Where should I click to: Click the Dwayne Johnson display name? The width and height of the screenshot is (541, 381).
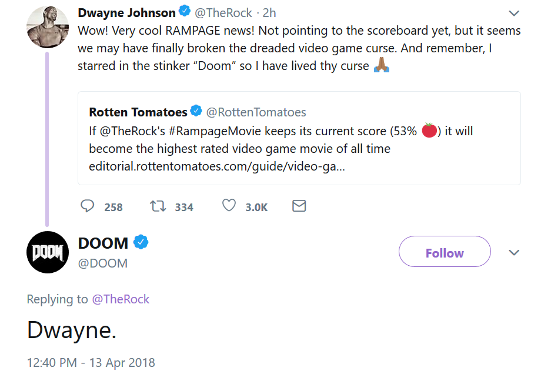pos(126,13)
